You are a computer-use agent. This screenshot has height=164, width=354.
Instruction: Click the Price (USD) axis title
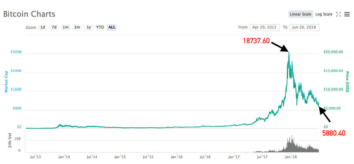coord(347,82)
